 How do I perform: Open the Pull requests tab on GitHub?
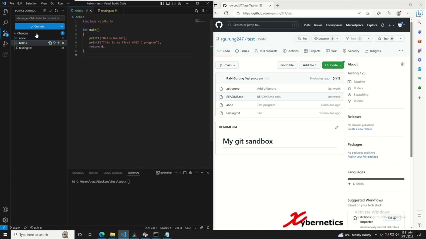point(266,51)
